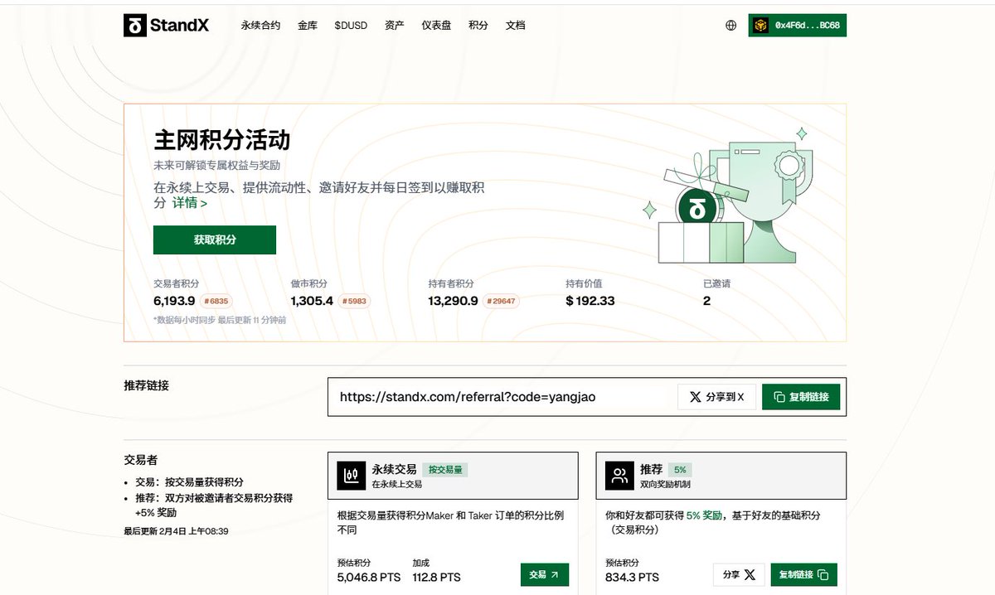Click market-making rank badge #5983

(354, 301)
